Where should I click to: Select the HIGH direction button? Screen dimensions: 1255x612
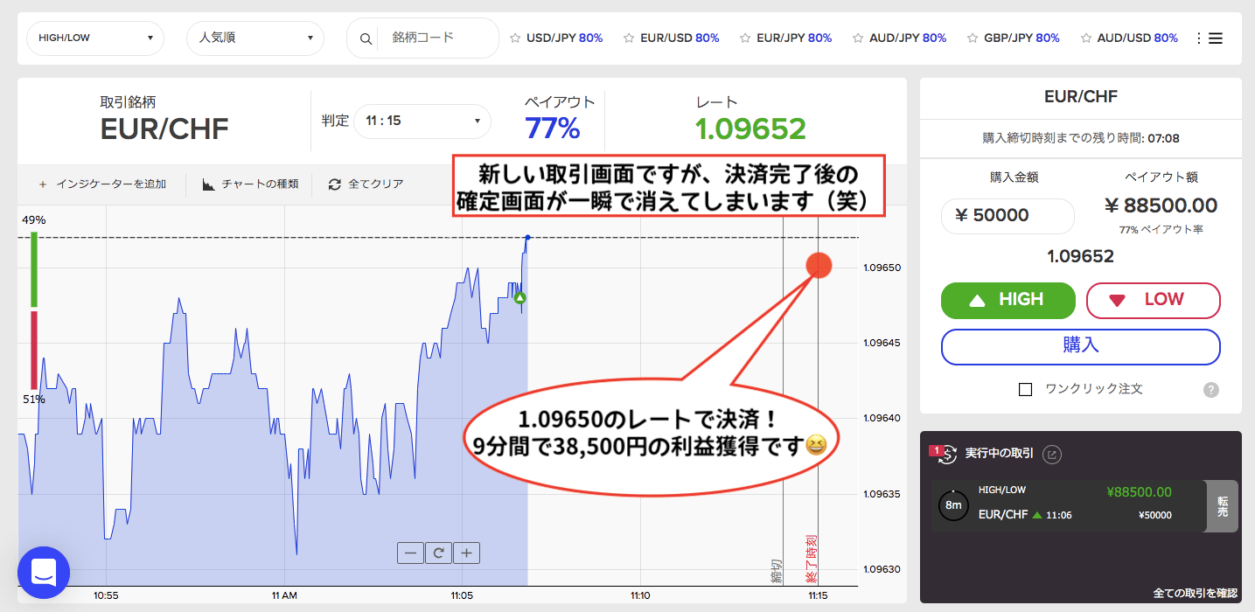pyautogui.click(x=1007, y=300)
